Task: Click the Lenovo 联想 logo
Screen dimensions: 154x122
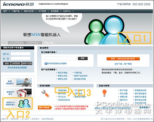Action: pyautogui.click(x=18, y=4)
